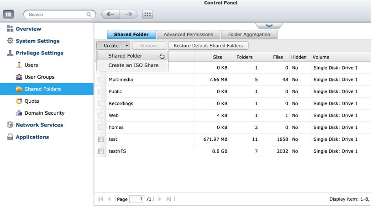
Task: Choose Create an ISO Share option
Action: 132,65
